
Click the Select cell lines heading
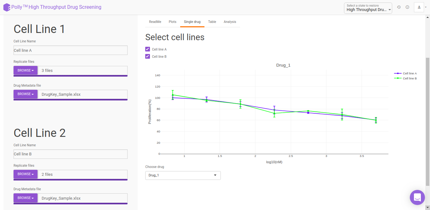[x=175, y=37]
